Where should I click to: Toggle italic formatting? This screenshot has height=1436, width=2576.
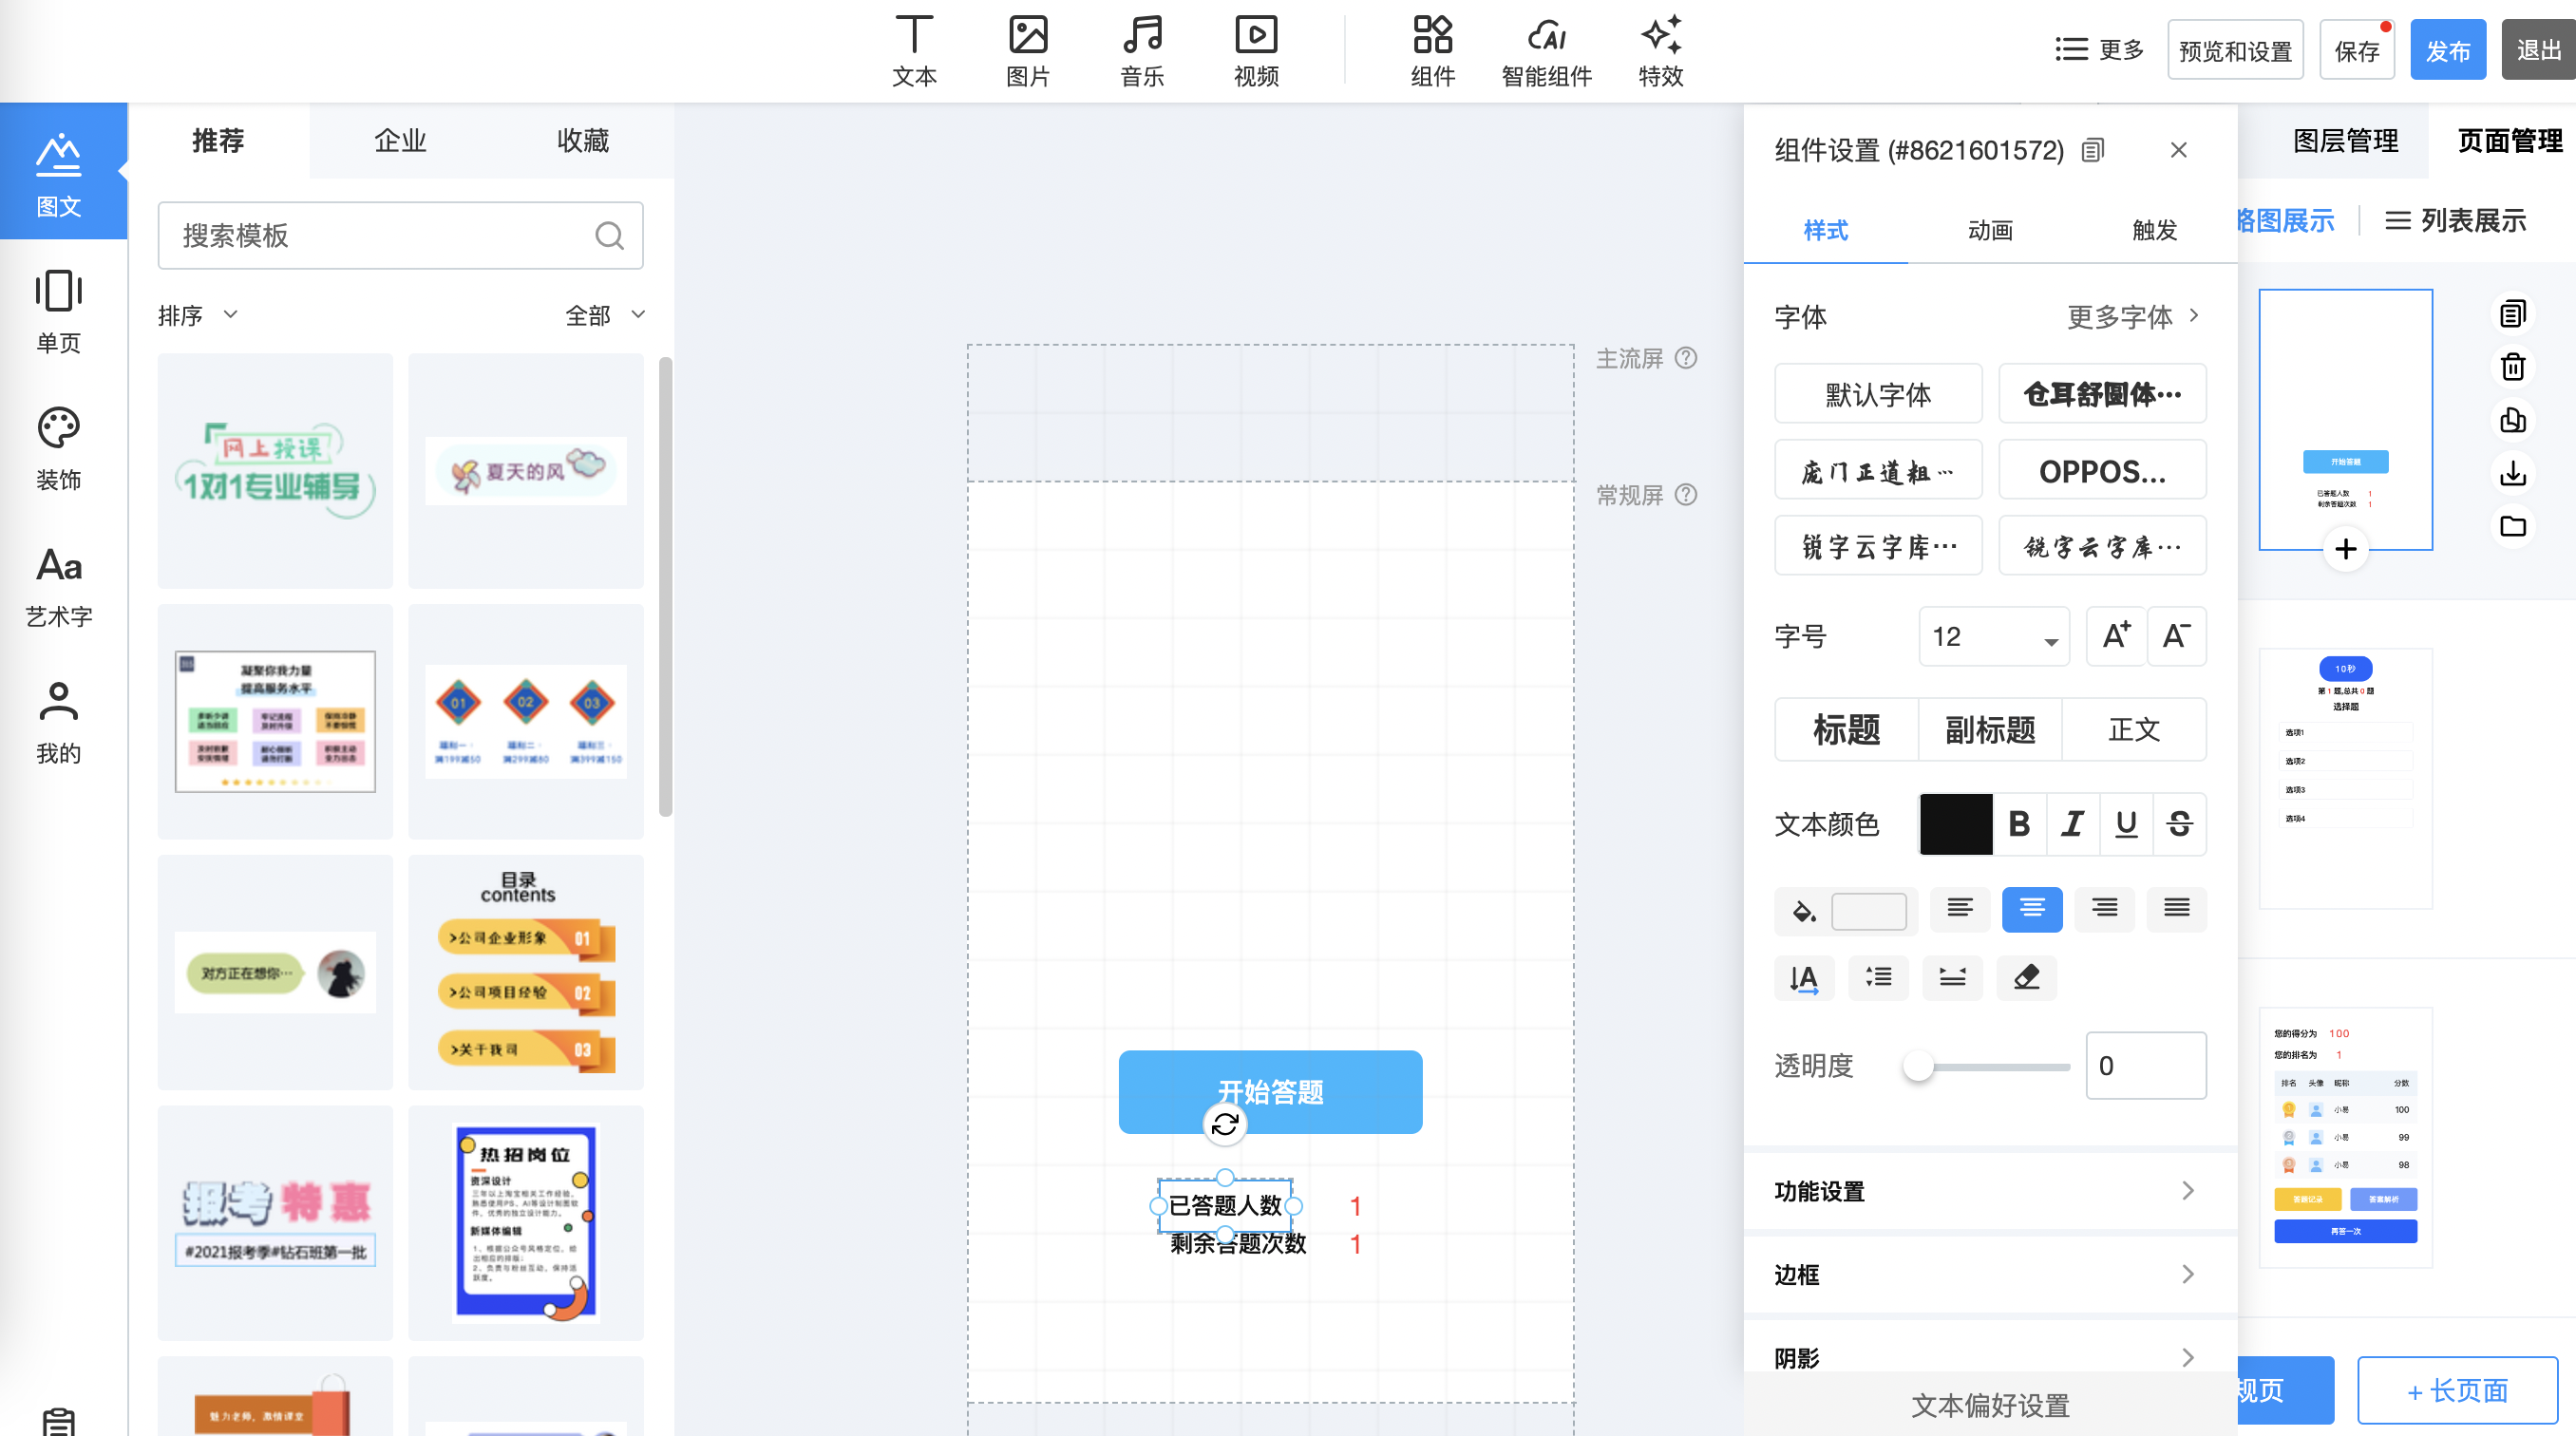(2072, 824)
